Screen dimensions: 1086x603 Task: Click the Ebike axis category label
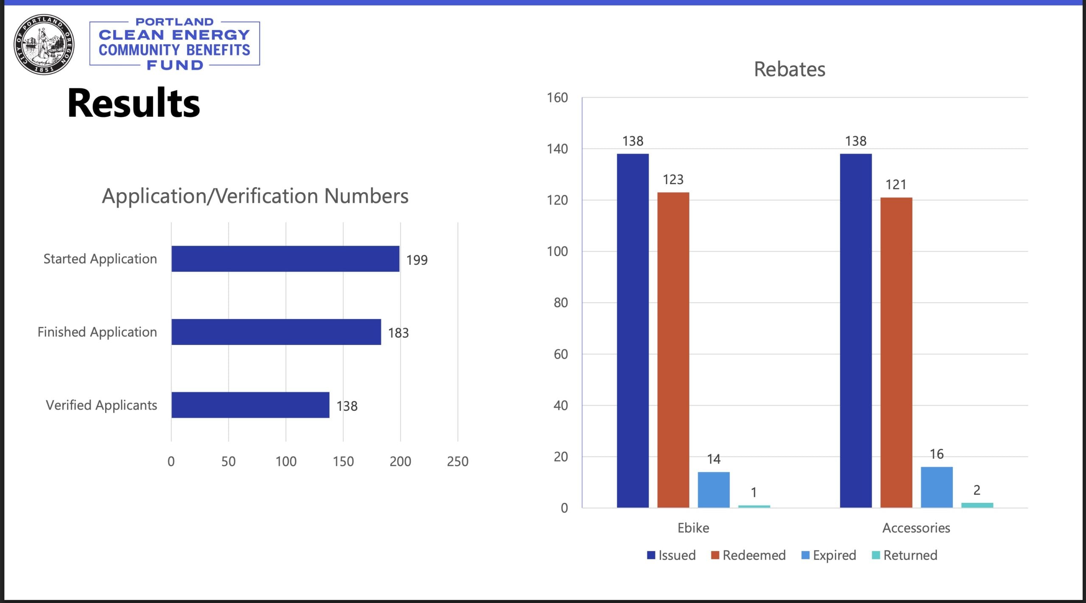693,528
